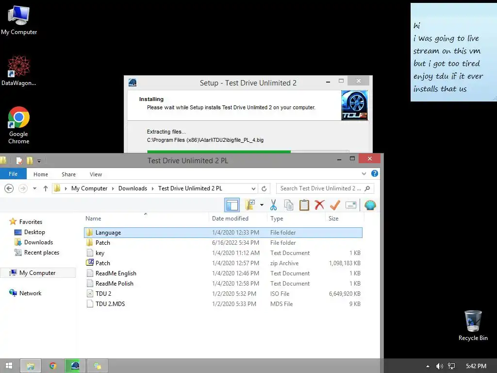This screenshot has width=497, height=373.
Task: Select the Patch file folder
Action: pos(223,243)
